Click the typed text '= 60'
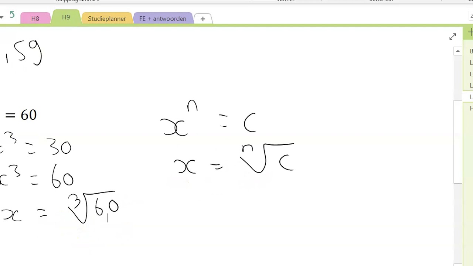This screenshot has width=473, height=266. 21,115
